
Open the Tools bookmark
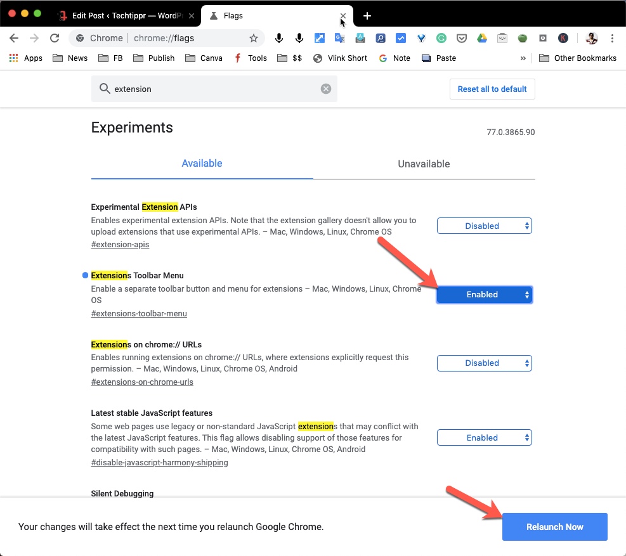pyautogui.click(x=251, y=58)
